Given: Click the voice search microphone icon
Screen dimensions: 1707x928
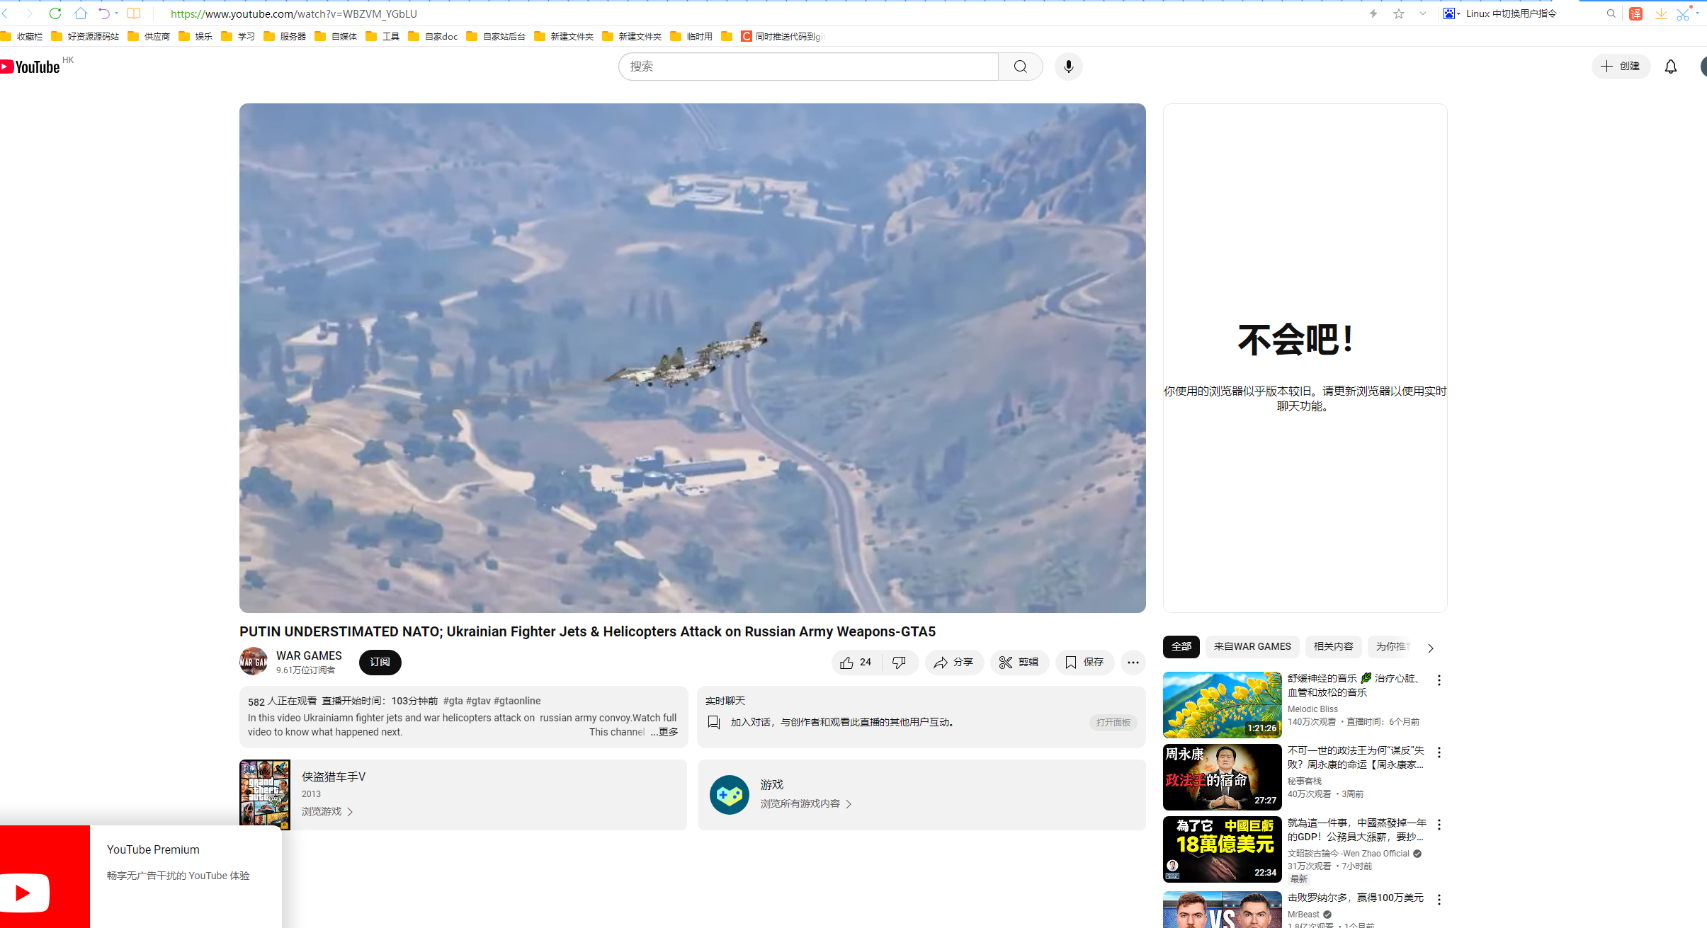Looking at the screenshot, I should (1068, 67).
